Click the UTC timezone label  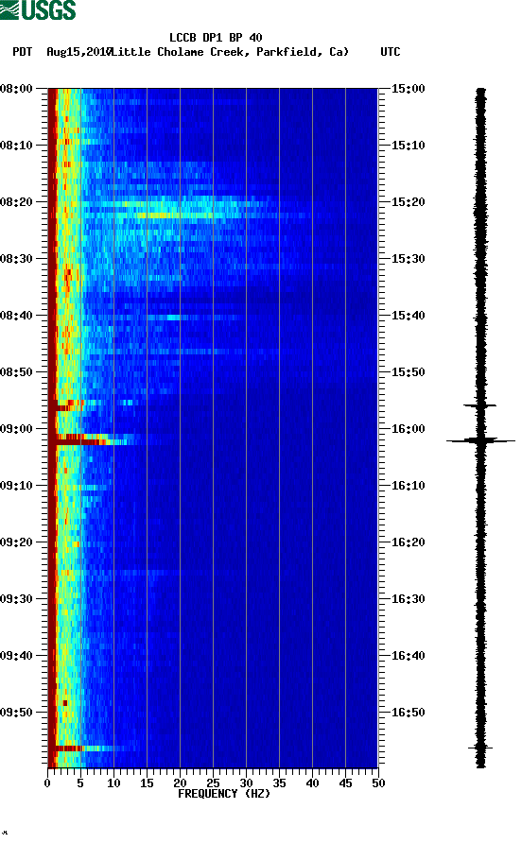391,52
